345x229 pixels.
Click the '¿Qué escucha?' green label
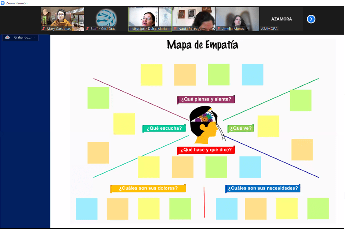pos(164,128)
